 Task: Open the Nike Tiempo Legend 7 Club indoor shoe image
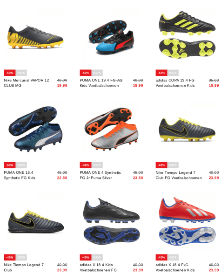coord(35,222)
